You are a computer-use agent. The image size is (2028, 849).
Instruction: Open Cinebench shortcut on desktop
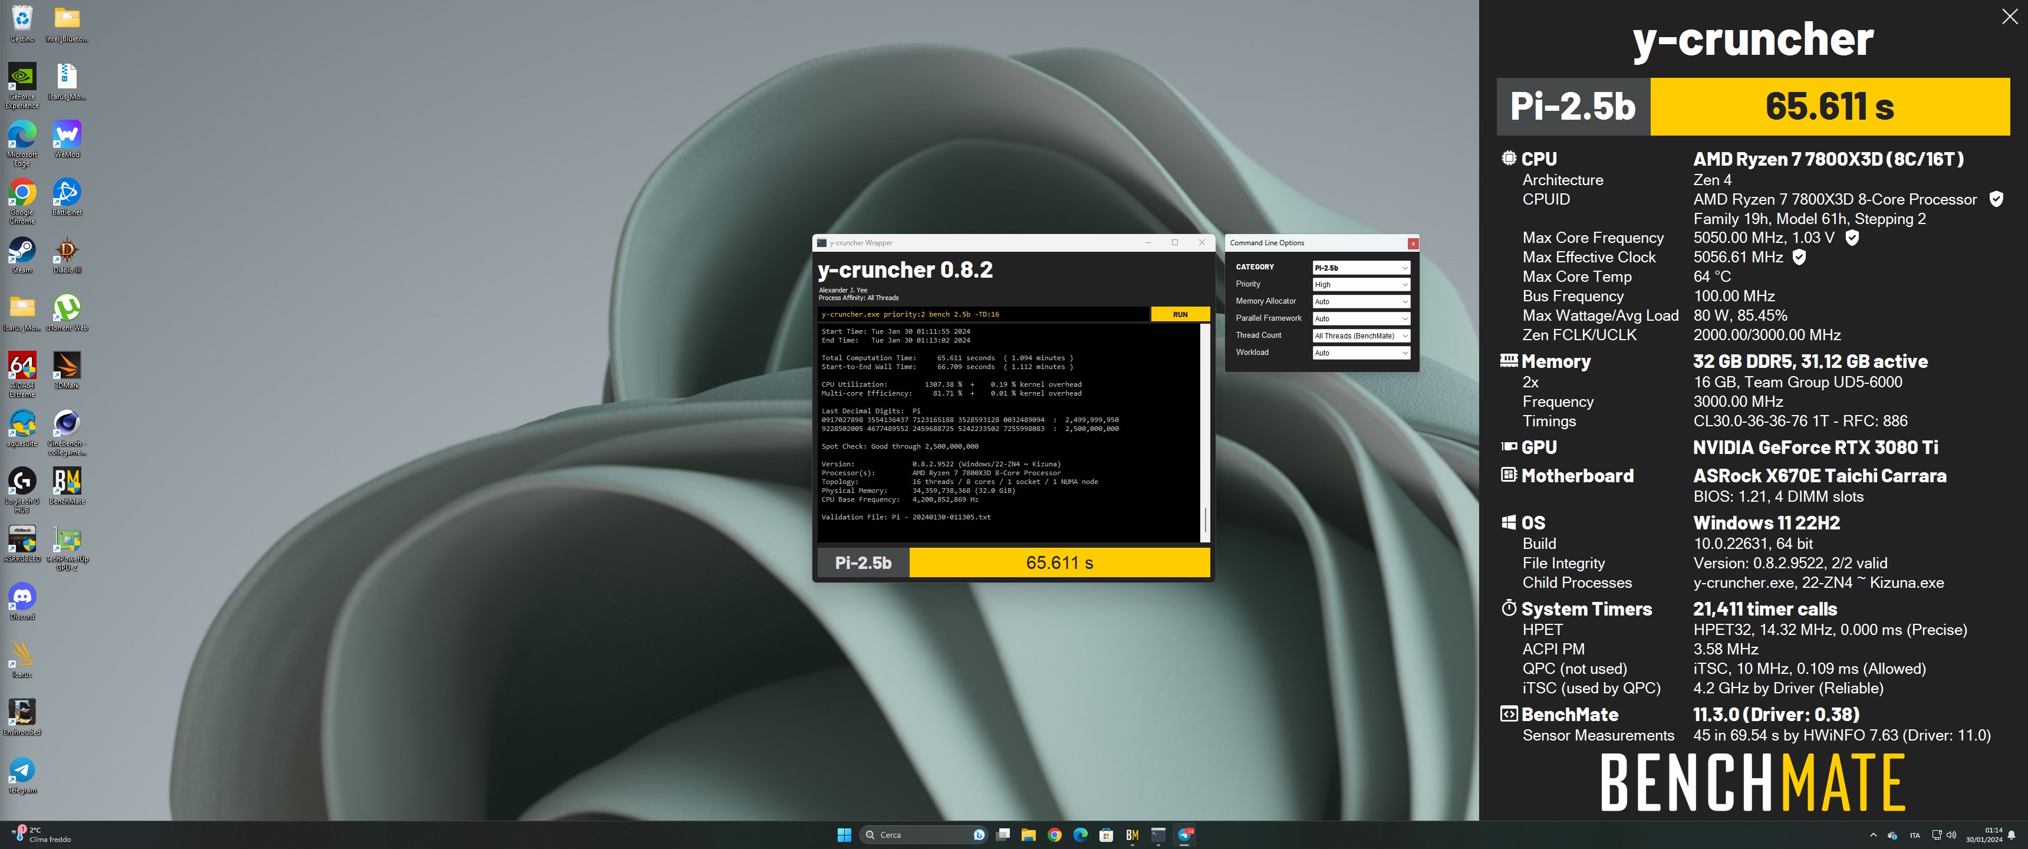[x=67, y=432]
